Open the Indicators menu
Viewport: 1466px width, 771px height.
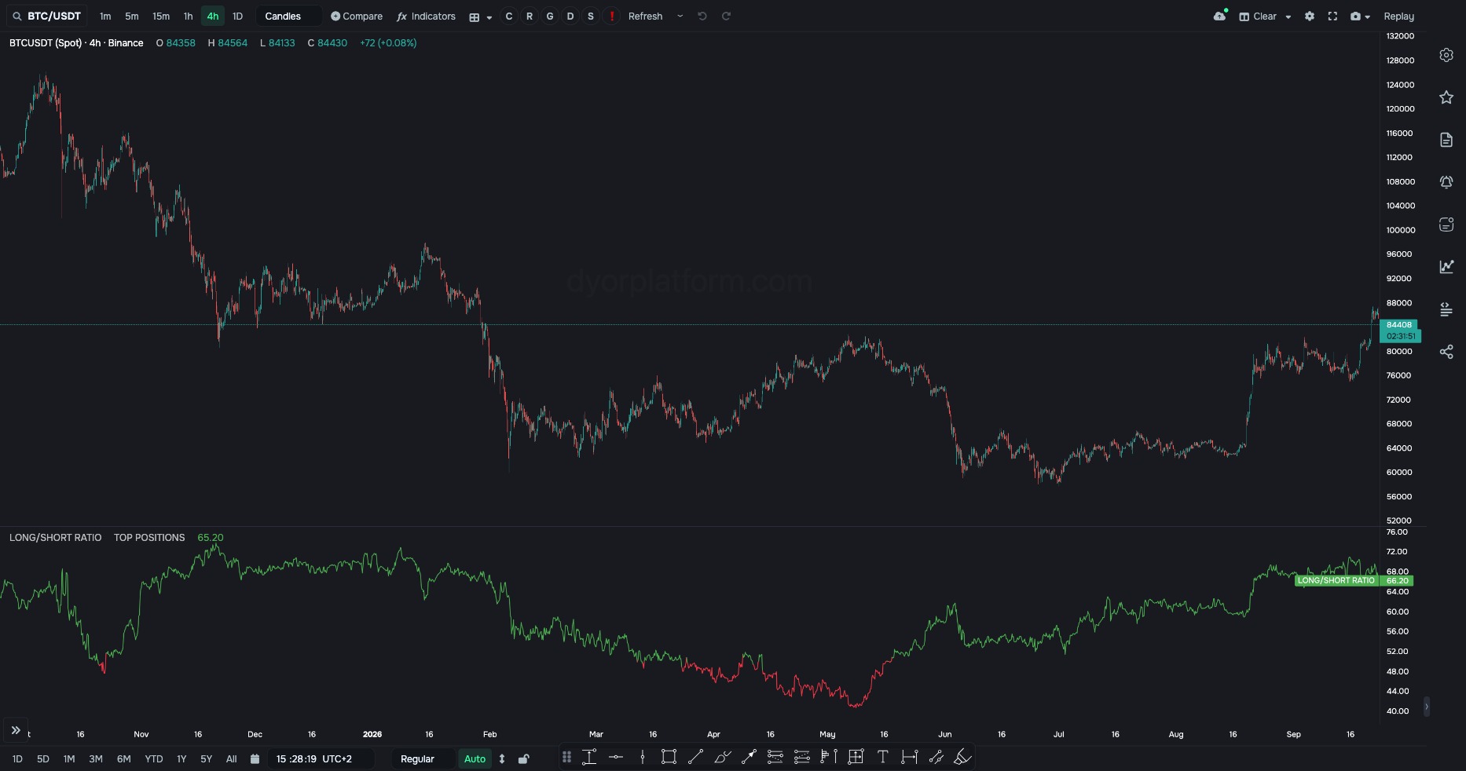[x=426, y=16]
